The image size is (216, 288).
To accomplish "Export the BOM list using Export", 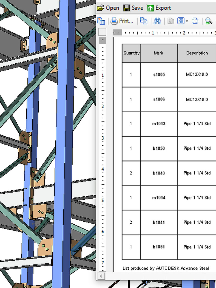I will coord(159,8).
